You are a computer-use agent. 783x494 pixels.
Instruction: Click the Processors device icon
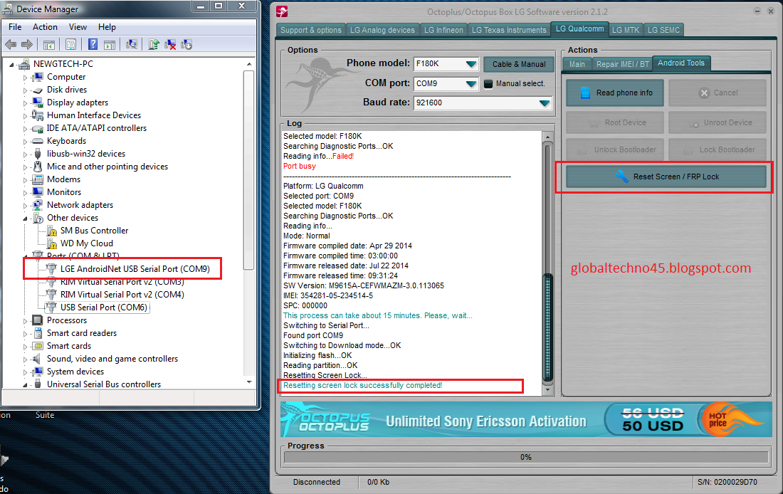38,320
